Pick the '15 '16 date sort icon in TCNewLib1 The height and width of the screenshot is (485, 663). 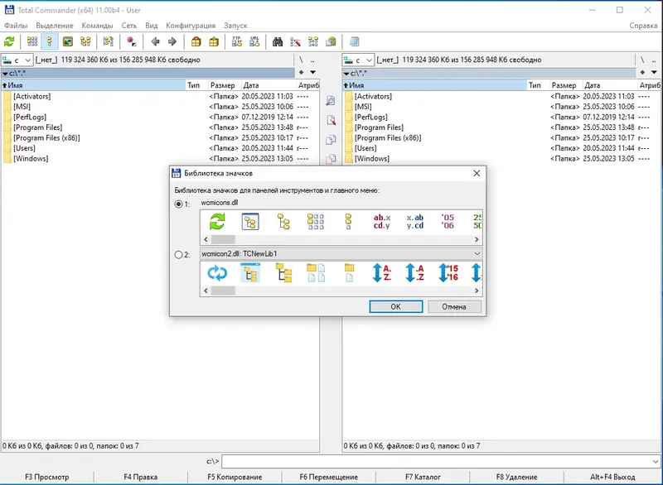coord(448,272)
